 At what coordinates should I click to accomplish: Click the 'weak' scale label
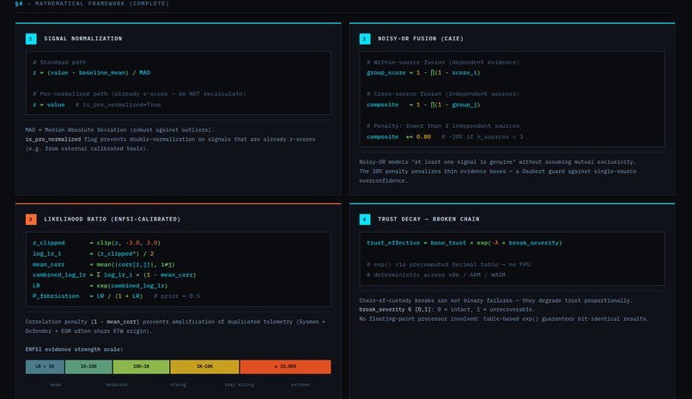pyautogui.click(x=56, y=385)
